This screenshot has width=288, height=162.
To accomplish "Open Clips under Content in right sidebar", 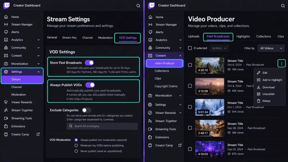I will coord(158,78).
